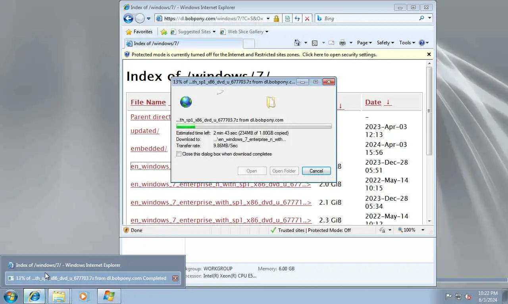Screen dimensions: 508x304
Task: Open the Safety menu
Action: pos(385,43)
